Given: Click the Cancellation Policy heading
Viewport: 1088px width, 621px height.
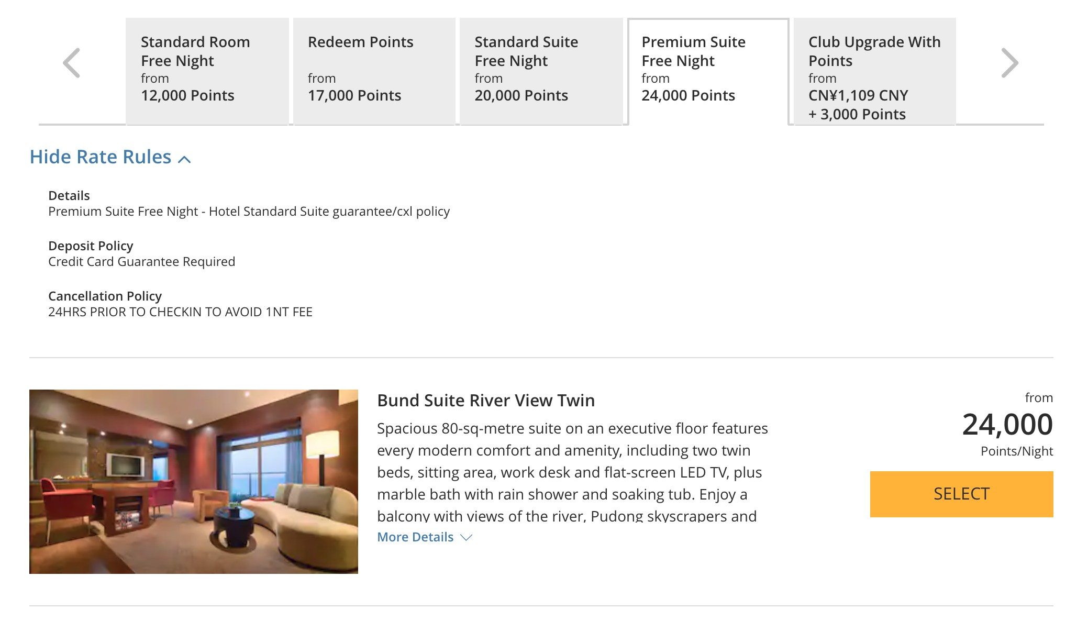Looking at the screenshot, I should point(105,296).
